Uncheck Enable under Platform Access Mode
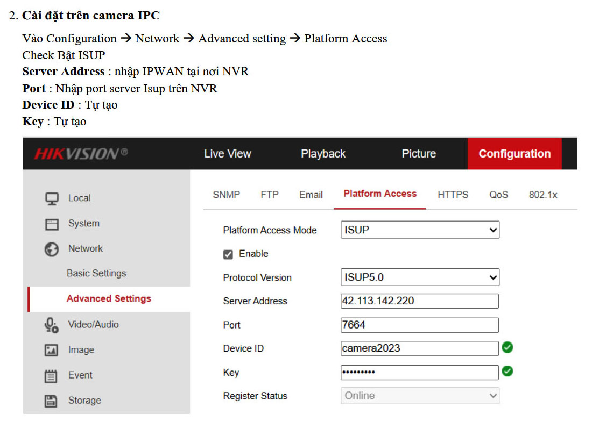Image resolution: width=592 pixels, height=421 pixels. click(228, 254)
